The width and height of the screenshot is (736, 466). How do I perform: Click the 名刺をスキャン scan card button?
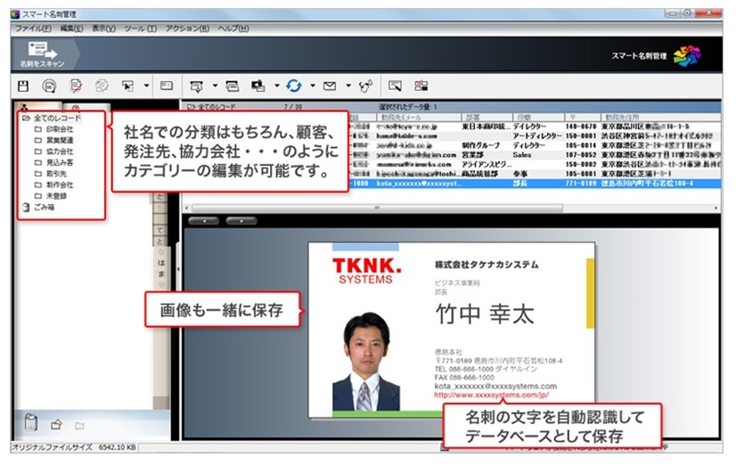43,54
